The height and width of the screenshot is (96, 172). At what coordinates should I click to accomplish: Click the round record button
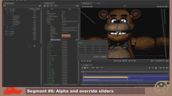point(123,61)
